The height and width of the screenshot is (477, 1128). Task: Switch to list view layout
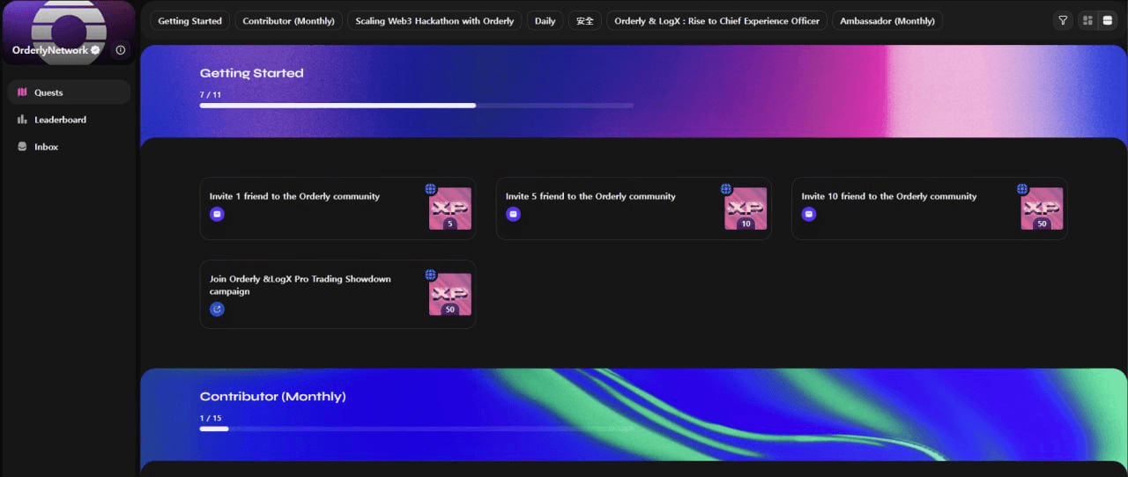[x=1108, y=20]
